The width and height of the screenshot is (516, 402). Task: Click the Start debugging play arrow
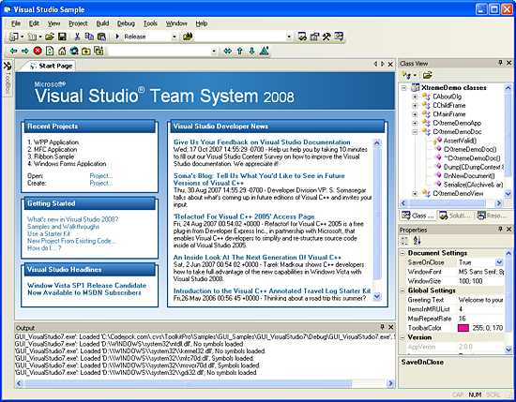[x=117, y=37]
